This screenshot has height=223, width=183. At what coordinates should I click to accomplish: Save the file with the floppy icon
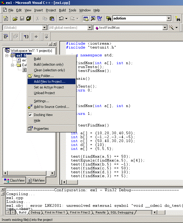22,19
